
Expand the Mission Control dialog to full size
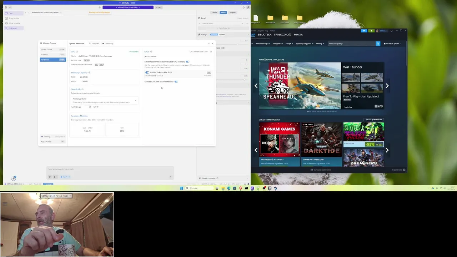[209, 44]
